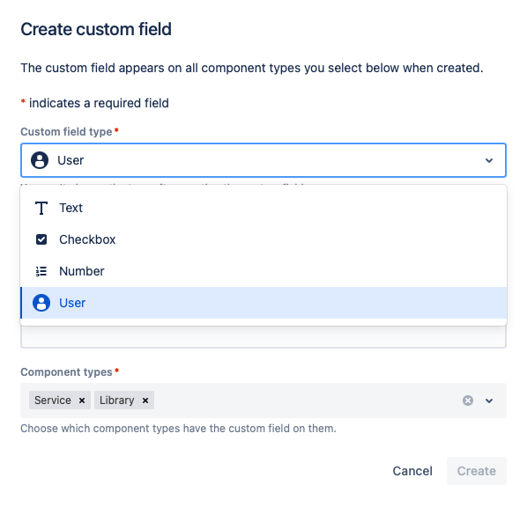Pick the Number option

tap(263, 271)
